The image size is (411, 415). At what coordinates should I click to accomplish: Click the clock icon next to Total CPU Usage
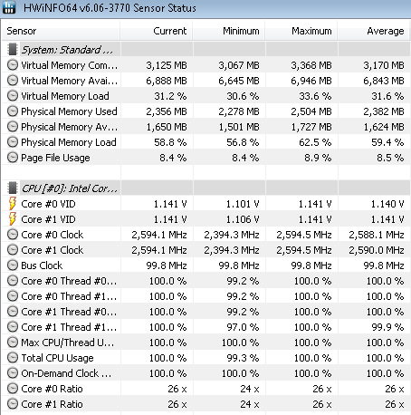pyautogui.click(x=13, y=358)
